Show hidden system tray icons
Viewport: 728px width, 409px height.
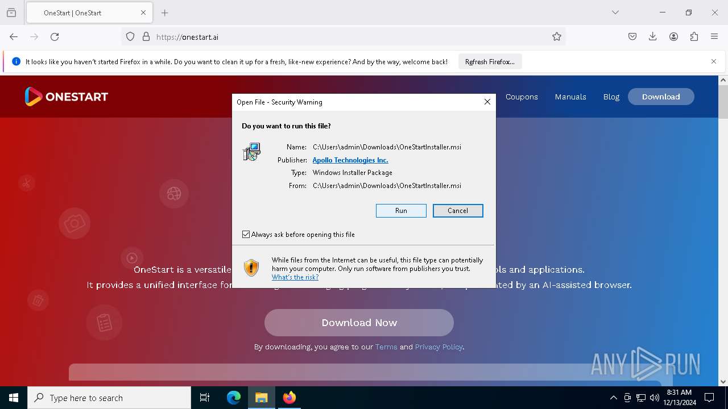point(613,398)
